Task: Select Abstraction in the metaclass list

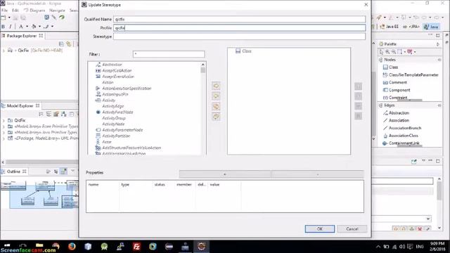Action: (x=112, y=65)
